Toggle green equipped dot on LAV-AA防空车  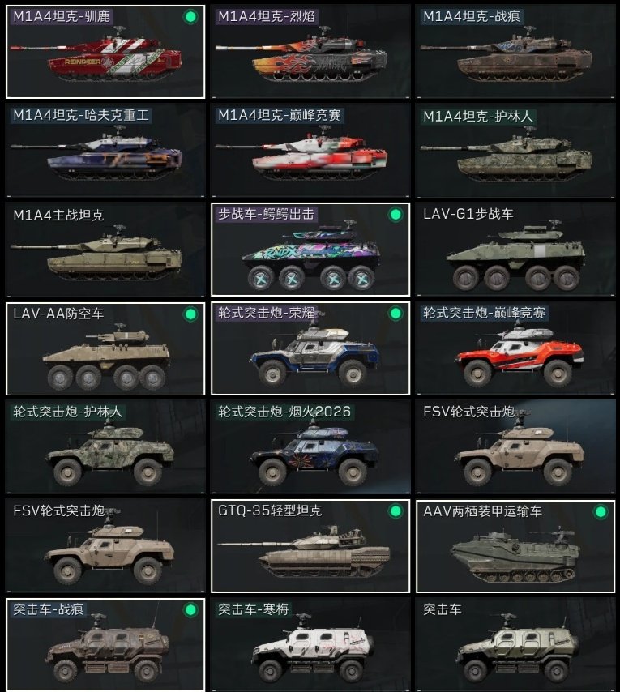coord(190,314)
